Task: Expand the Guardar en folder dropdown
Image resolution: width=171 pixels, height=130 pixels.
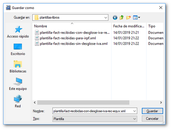Action: (106, 17)
